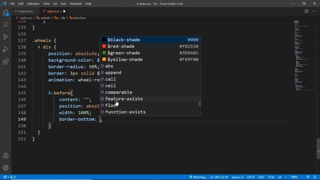The height and width of the screenshot is (180, 320).
Task: Click the notifications bell in status bar
Action: tap(315, 177)
